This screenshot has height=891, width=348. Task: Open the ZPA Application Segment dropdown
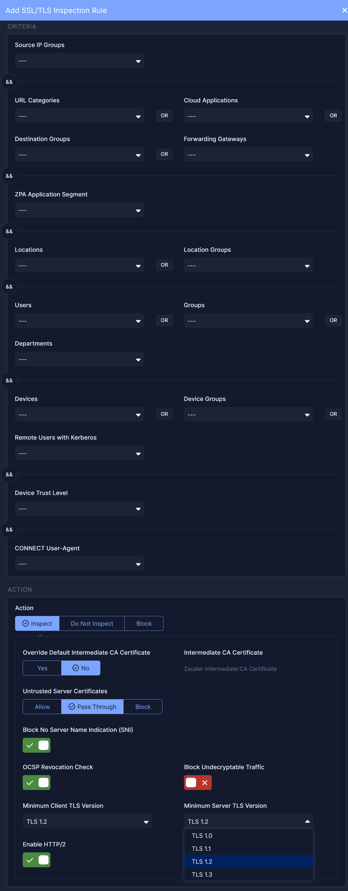click(79, 210)
